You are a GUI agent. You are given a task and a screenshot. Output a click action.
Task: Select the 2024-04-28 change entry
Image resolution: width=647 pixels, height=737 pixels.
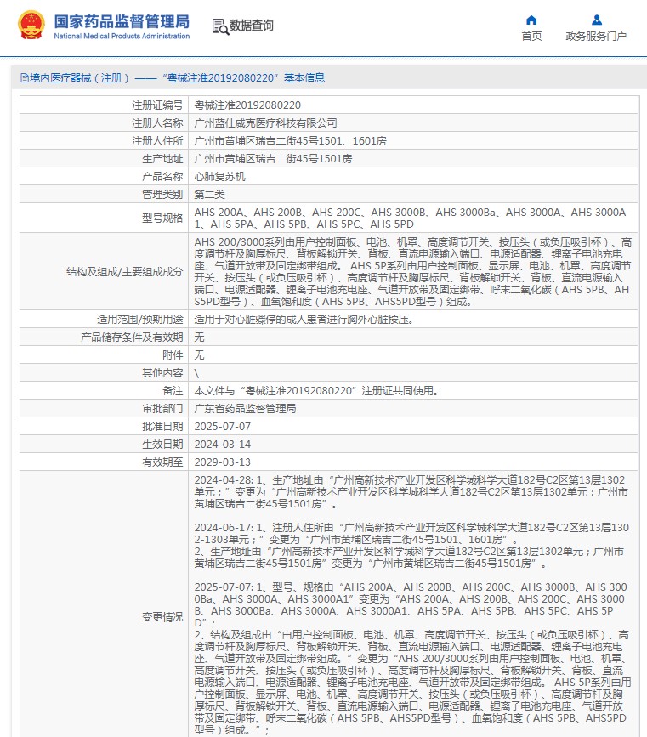pyautogui.click(x=411, y=492)
